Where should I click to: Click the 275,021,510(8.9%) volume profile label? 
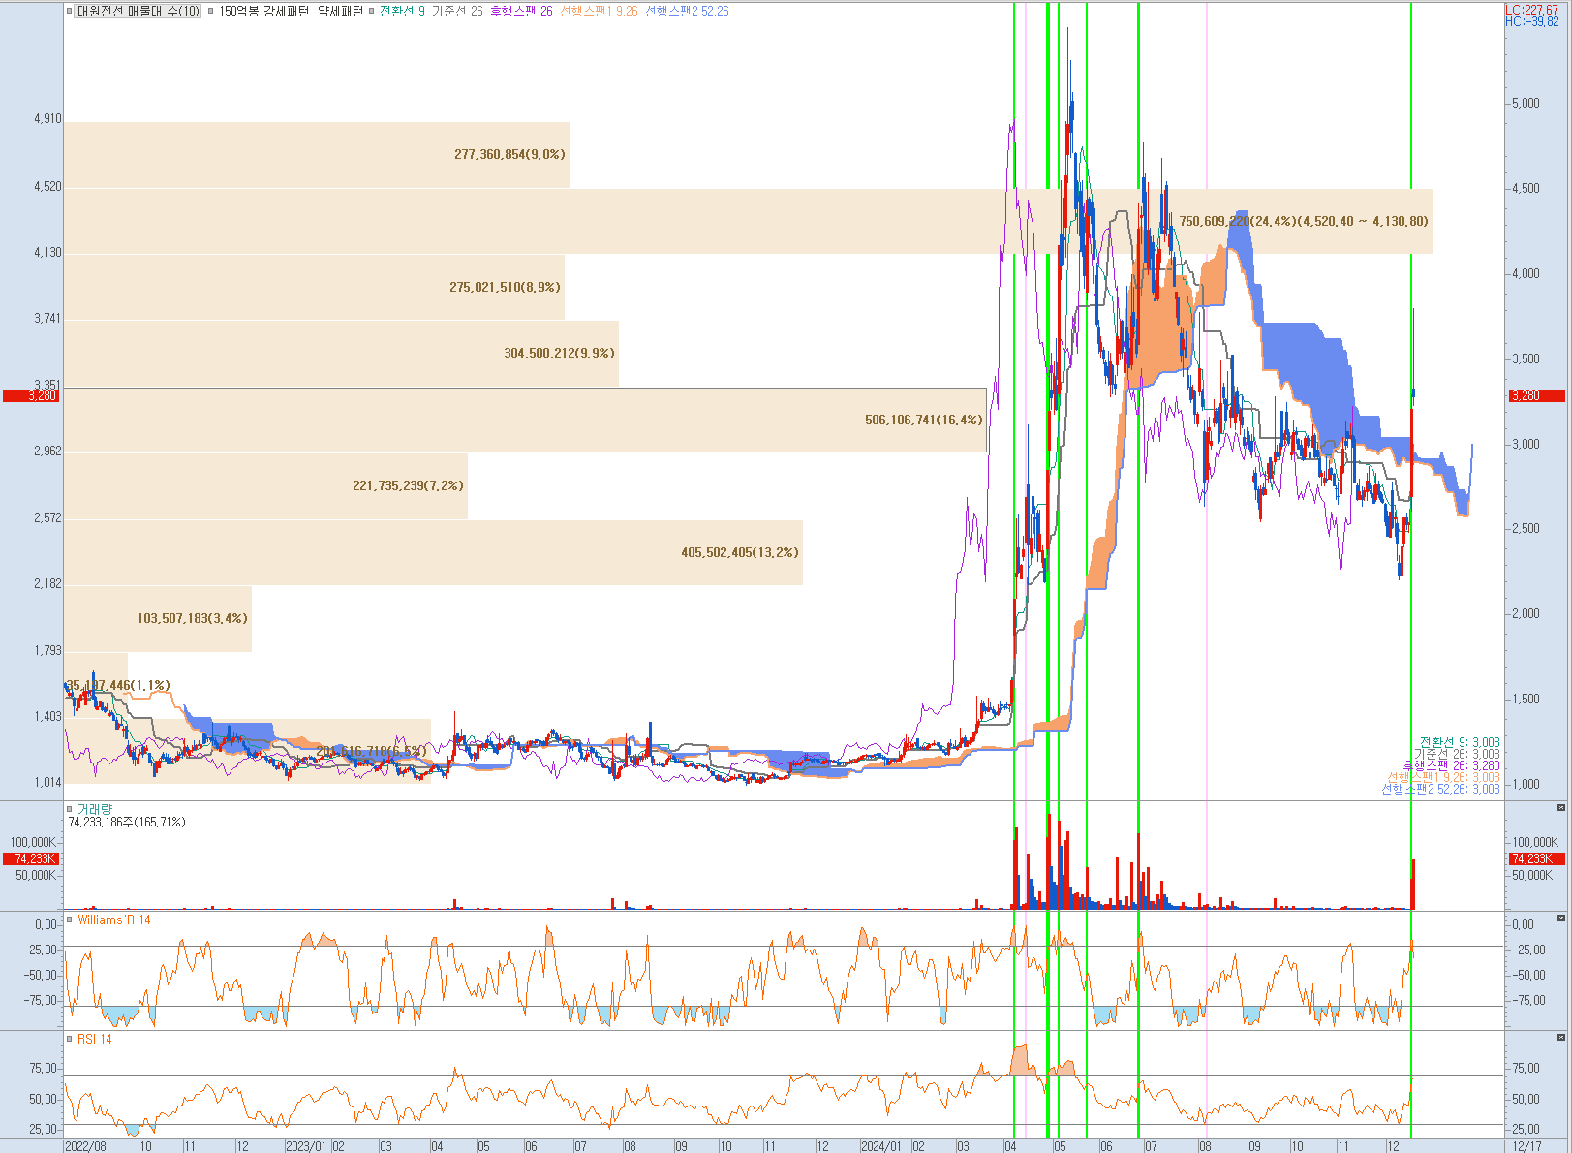coord(505,287)
